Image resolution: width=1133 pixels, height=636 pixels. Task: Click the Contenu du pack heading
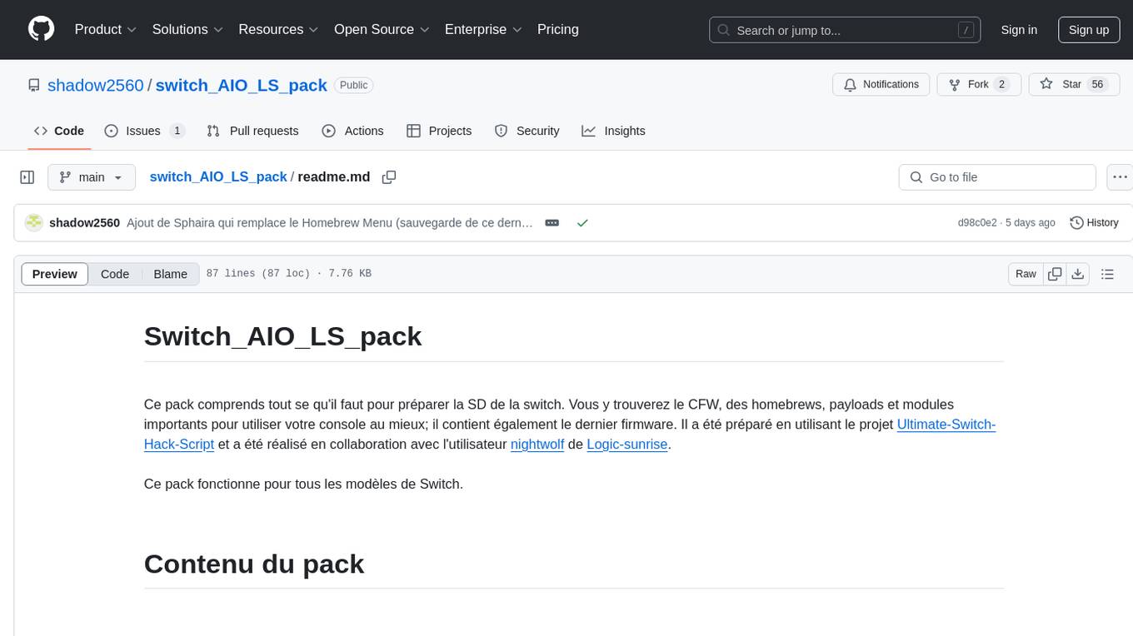(254, 564)
